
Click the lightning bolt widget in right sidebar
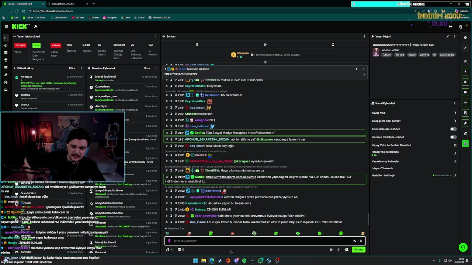465,71
